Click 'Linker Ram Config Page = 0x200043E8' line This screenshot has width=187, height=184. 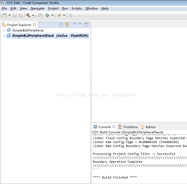(x=136, y=142)
